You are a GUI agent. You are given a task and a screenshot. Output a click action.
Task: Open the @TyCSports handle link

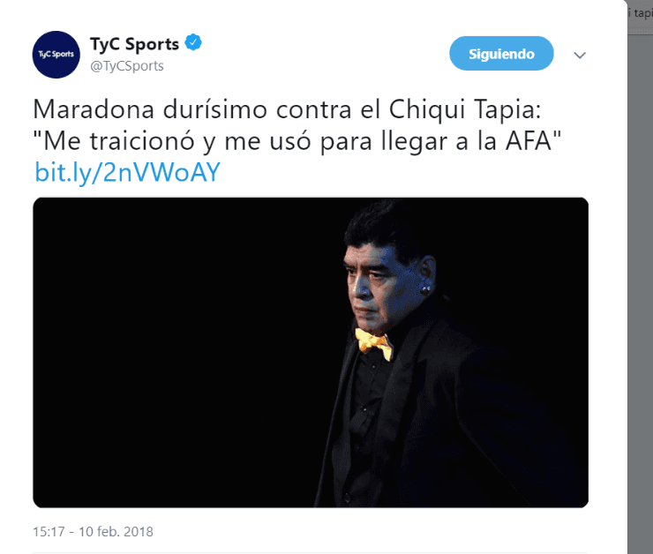pyautogui.click(x=127, y=66)
